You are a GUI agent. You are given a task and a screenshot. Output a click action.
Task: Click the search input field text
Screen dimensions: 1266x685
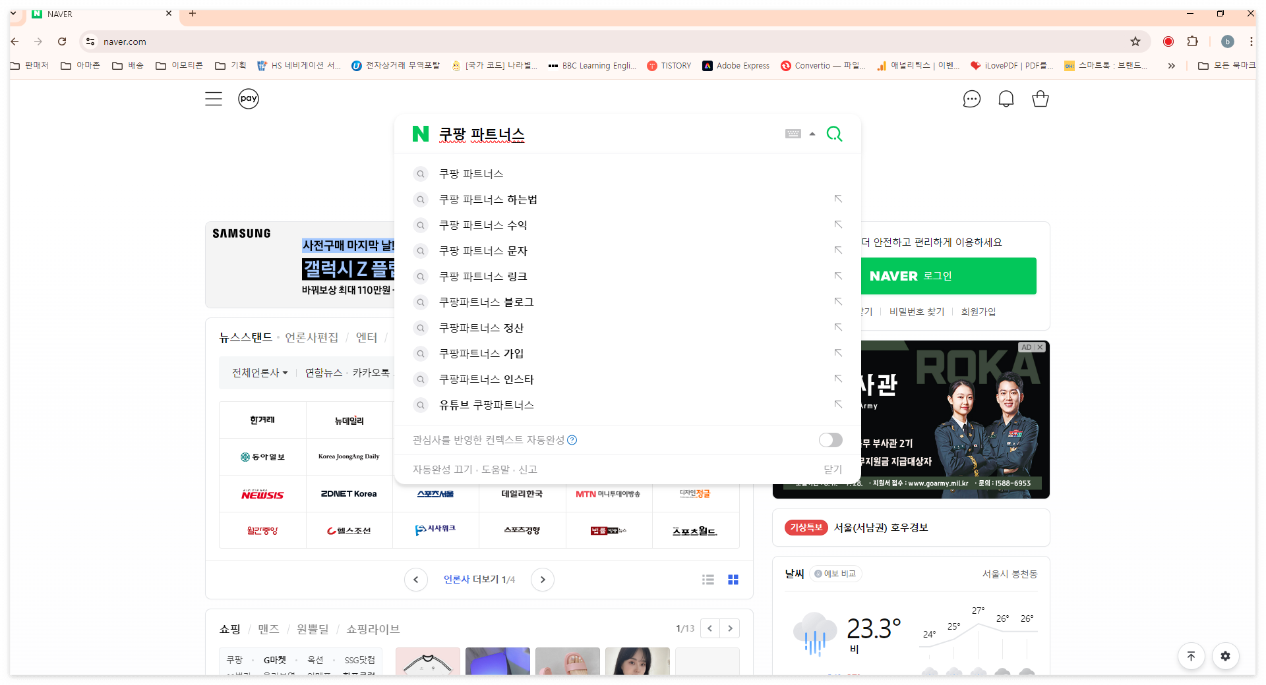click(x=482, y=134)
